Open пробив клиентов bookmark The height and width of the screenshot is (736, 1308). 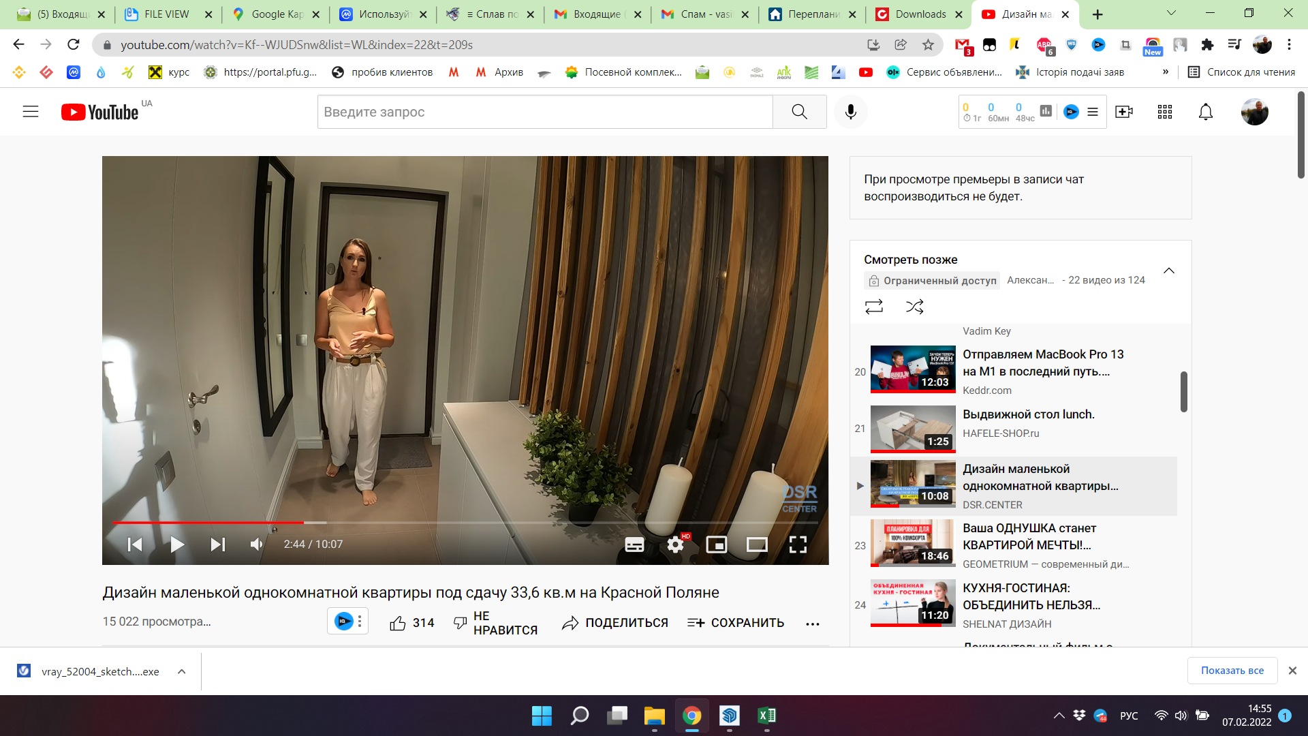(382, 72)
